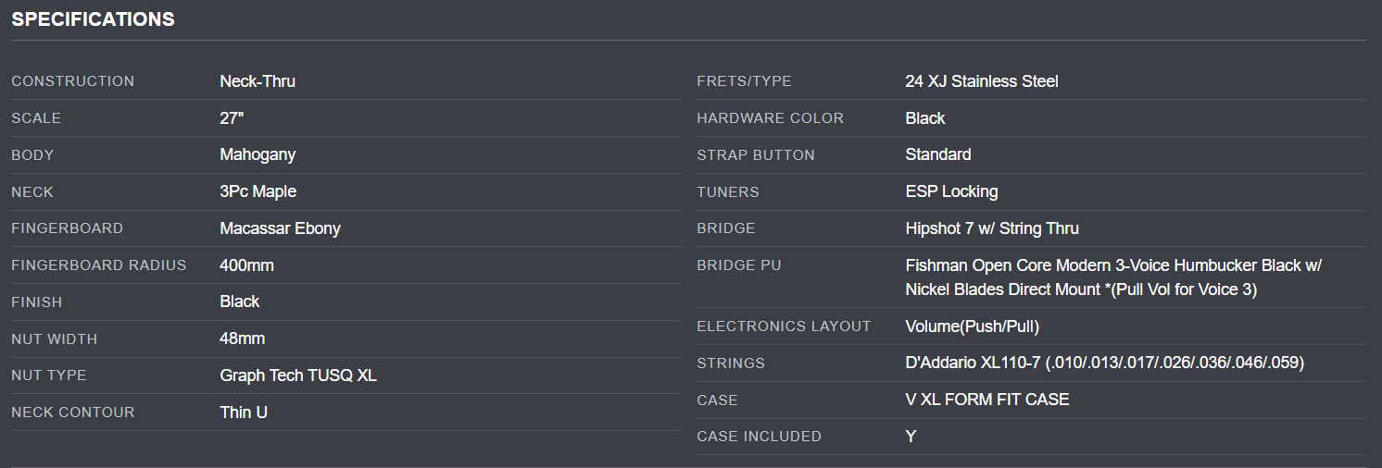
Task: Select the ESP Locking tuners value
Action: (951, 191)
